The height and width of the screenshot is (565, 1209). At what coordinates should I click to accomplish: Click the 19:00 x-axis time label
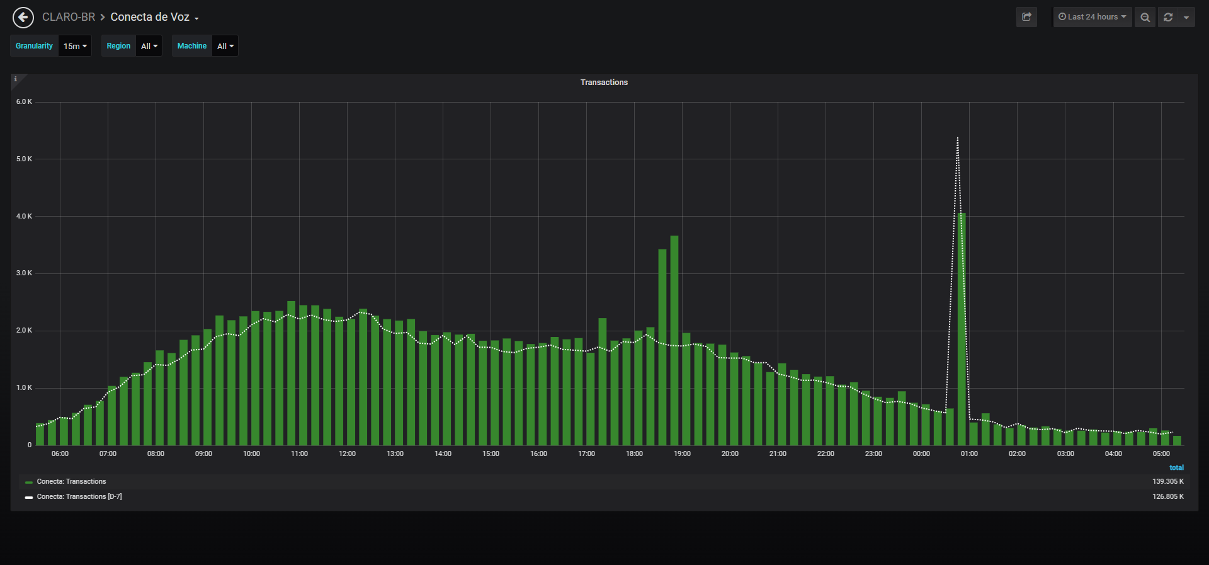(x=682, y=454)
